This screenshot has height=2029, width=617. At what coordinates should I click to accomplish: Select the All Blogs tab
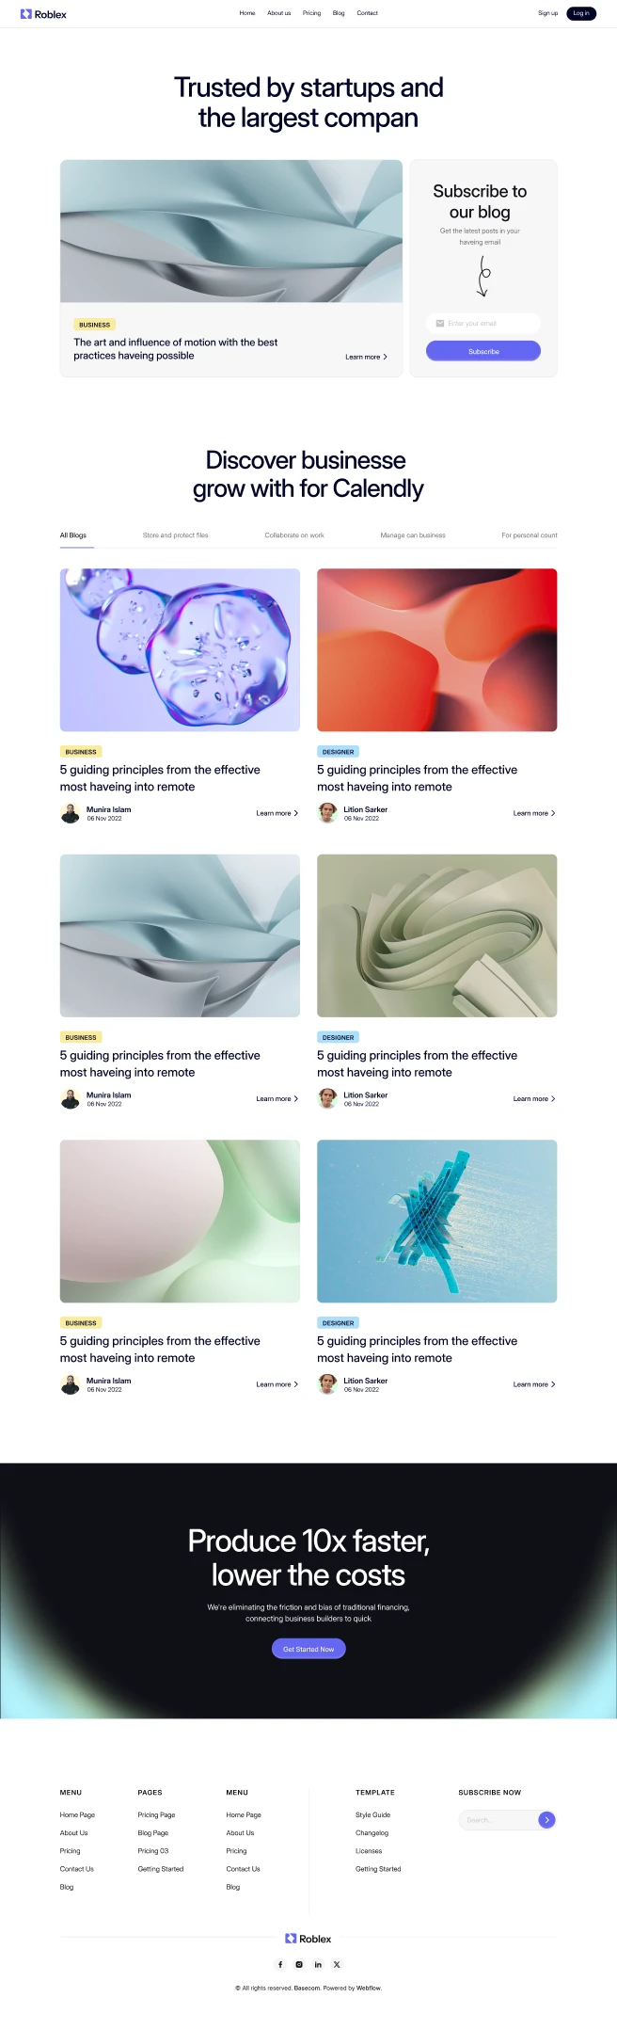coord(73,535)
